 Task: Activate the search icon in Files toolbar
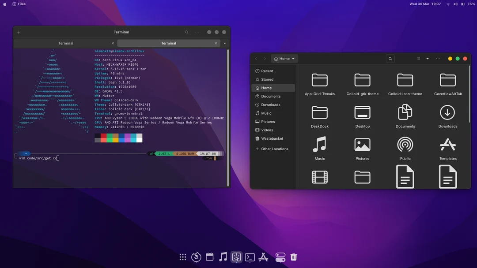tap(390, 58)
